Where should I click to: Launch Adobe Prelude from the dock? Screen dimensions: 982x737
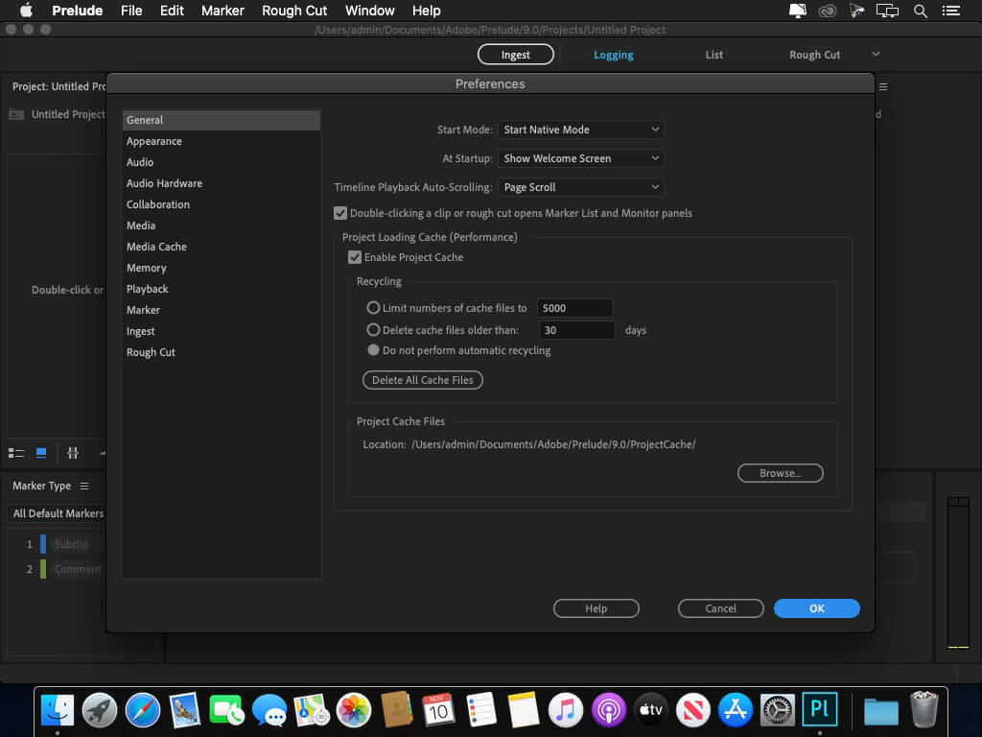(820, 710)
